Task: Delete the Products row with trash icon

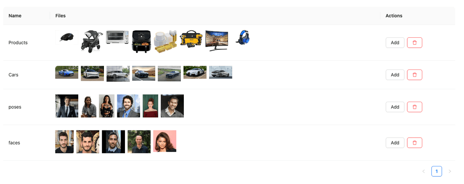Action: click(x=414, y=42)
